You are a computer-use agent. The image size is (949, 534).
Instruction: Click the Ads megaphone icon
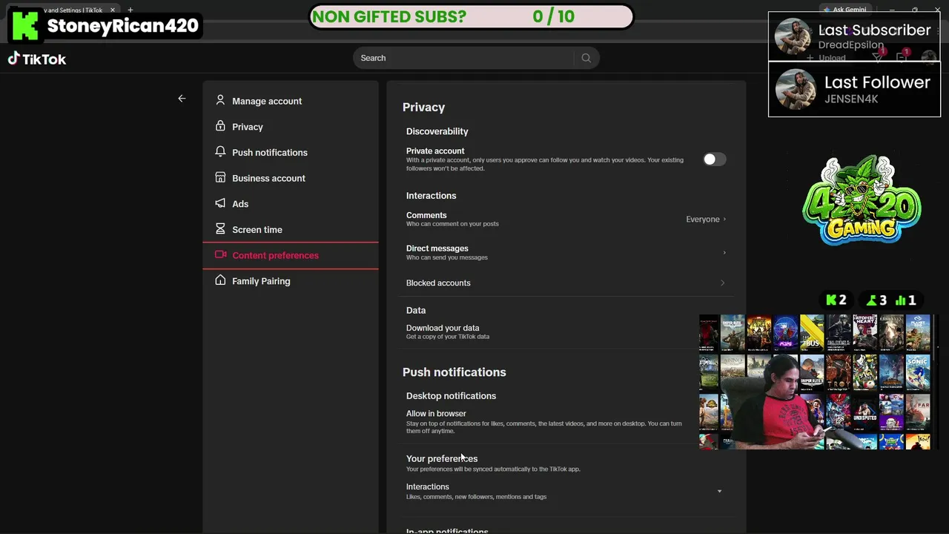point(220,203)
